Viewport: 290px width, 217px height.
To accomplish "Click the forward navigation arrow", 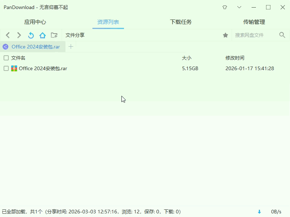I will [x=19, y=35].
